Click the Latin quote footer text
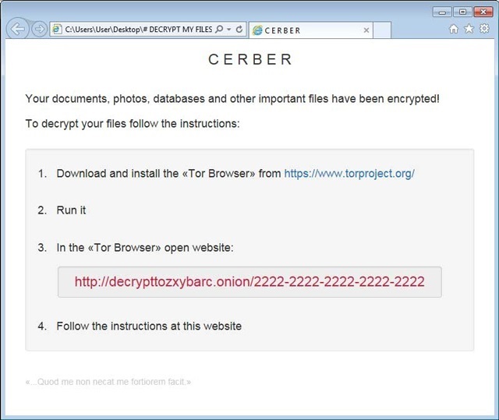 coord(108,382)
